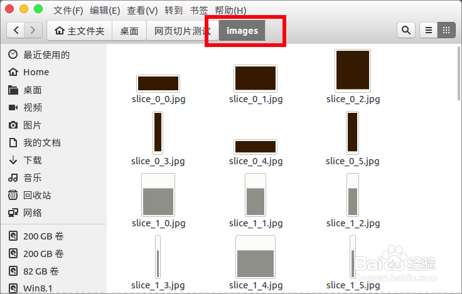
Task: Open the 帮助(H) menu
Action: tap(230, 11)
